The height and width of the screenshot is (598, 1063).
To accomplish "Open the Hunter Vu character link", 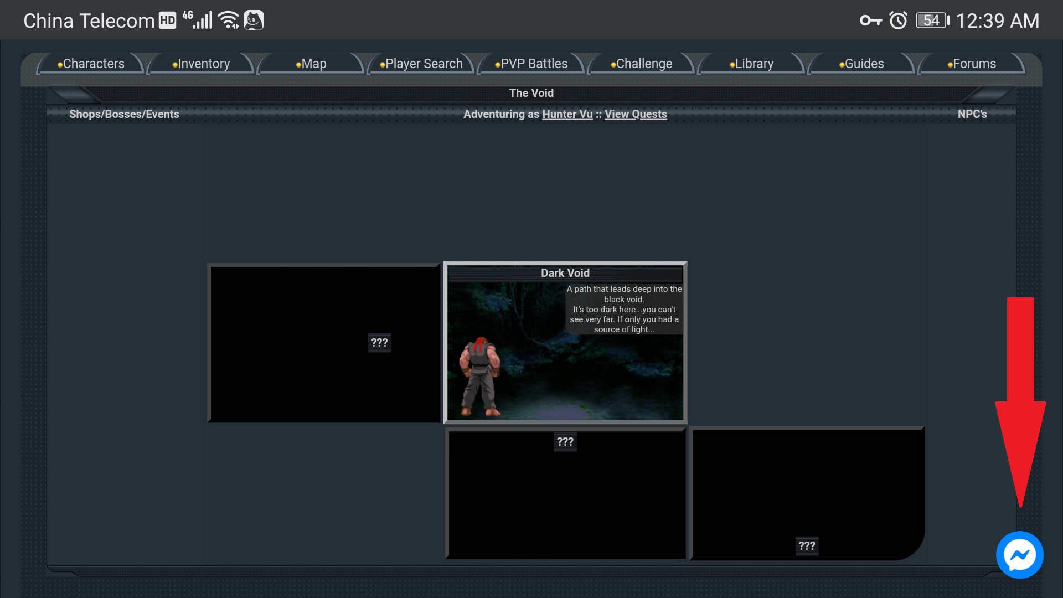I will click(x=567, y=114).
